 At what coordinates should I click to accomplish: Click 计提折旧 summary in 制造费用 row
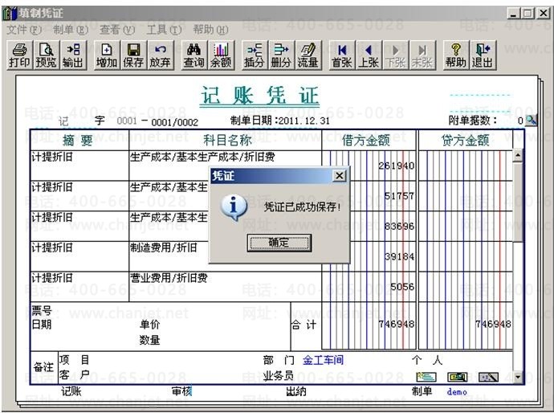52,247
